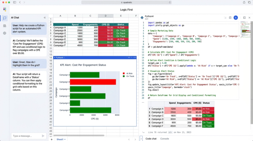Click the 'CPE ($)' header cell in grid

[x=106, y=25]
